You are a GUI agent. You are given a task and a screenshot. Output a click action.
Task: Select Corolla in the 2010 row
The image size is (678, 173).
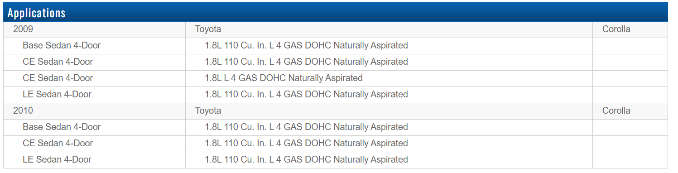(x=616, y=111)
